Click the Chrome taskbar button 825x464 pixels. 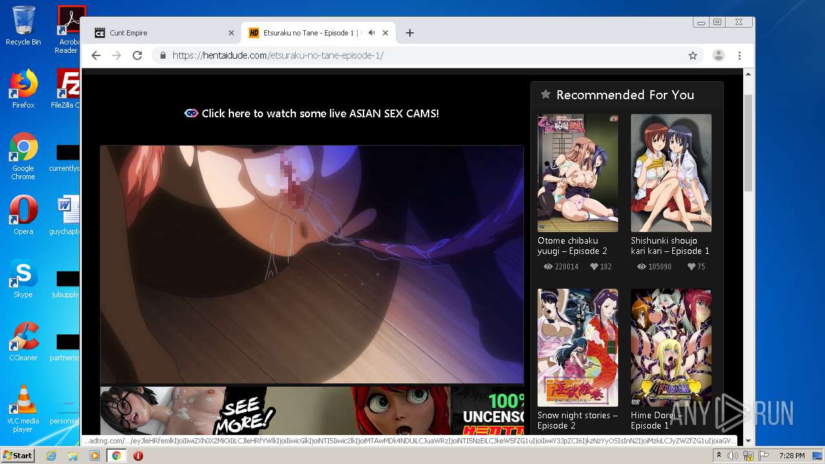[116, 456]
